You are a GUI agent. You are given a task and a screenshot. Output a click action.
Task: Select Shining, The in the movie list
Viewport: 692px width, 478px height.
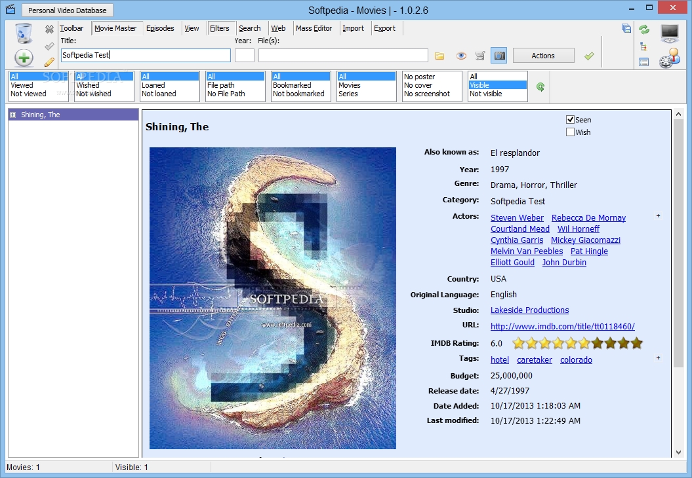tap(73, 115)
